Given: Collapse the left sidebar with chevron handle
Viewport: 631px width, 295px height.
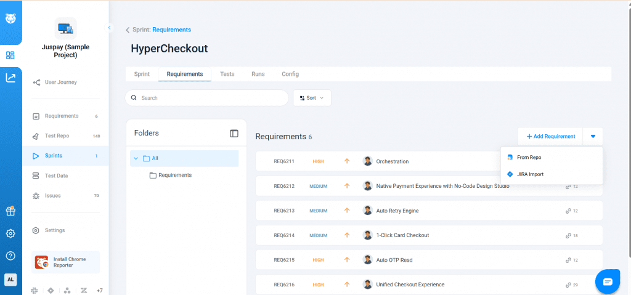Looking at the screenshot, I should point(110,28).
